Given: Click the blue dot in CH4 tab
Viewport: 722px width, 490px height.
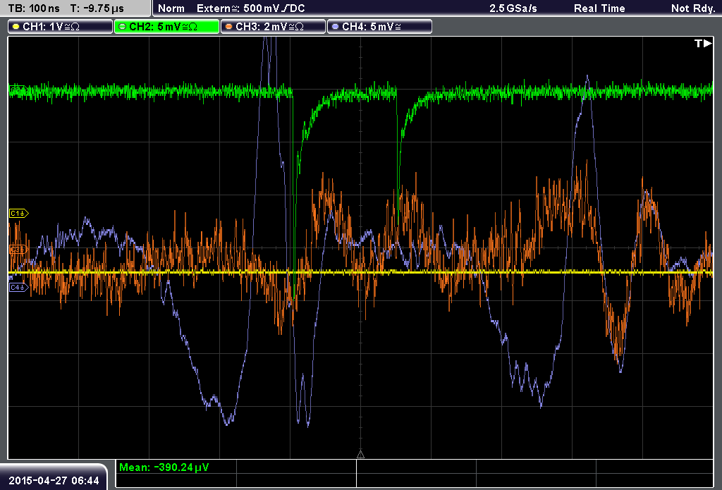Looking at the screenshot, I should tap(335, 27).
